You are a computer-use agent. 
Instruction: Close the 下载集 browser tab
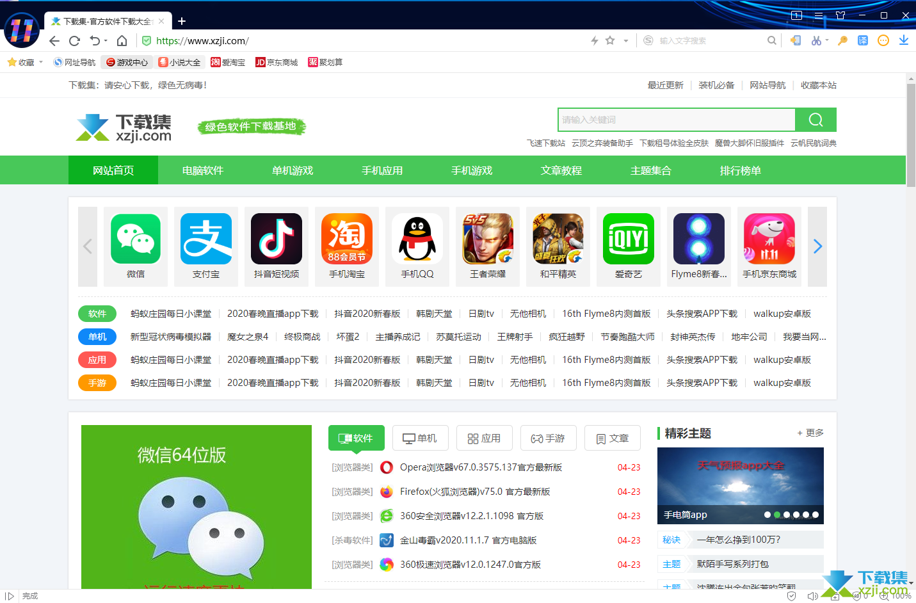point(161,21)
